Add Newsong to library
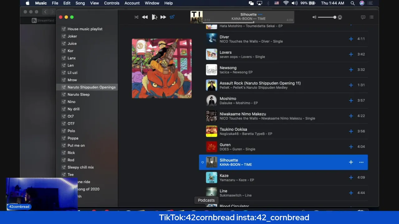Screen dimensions: 399x224 coord(351,70)
